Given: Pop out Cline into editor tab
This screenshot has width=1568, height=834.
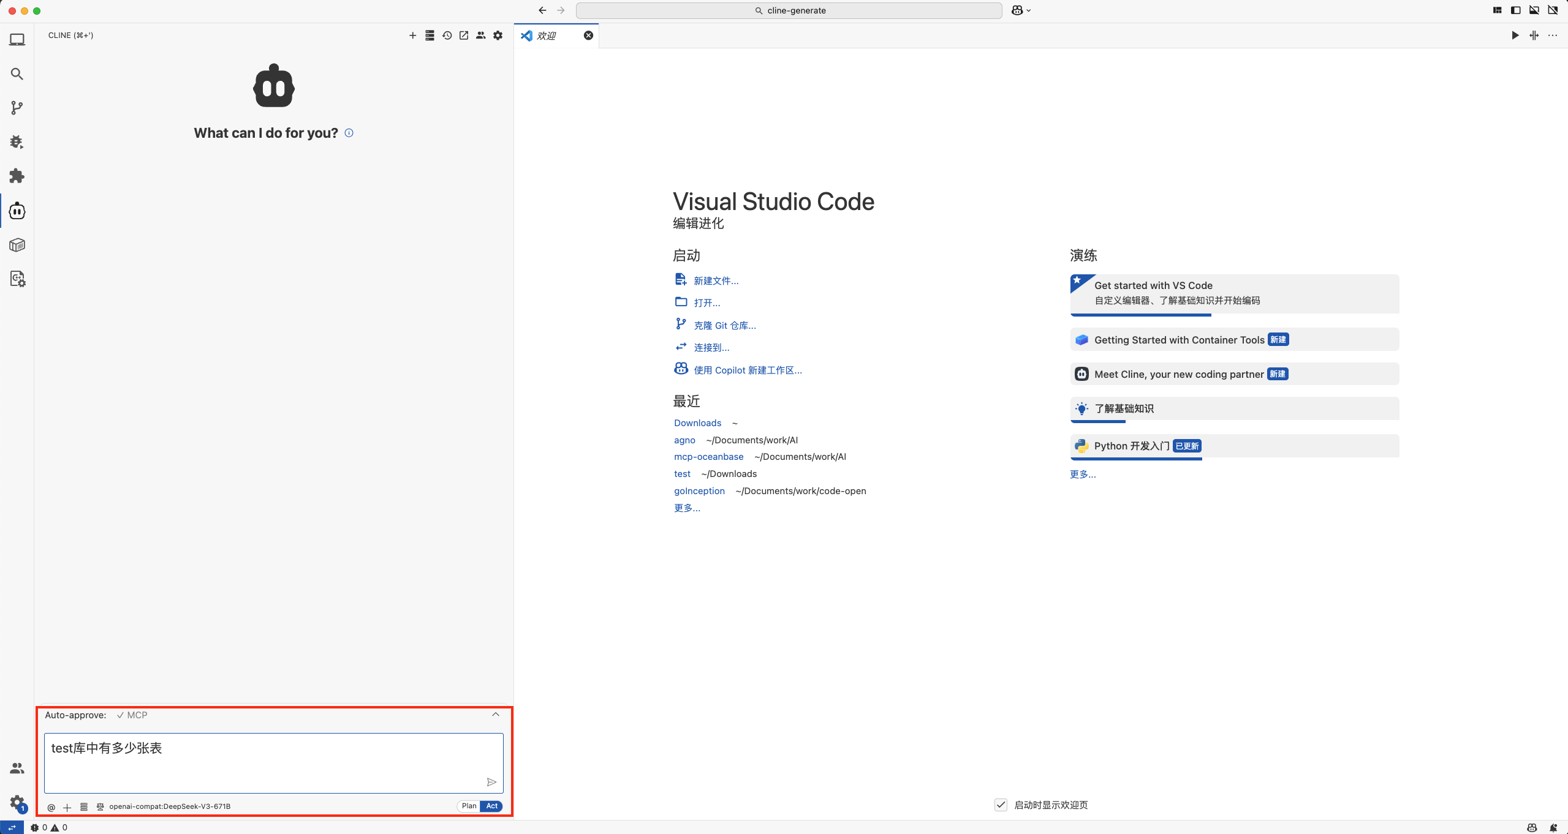Looking at the screenshot, I should 464,36.
